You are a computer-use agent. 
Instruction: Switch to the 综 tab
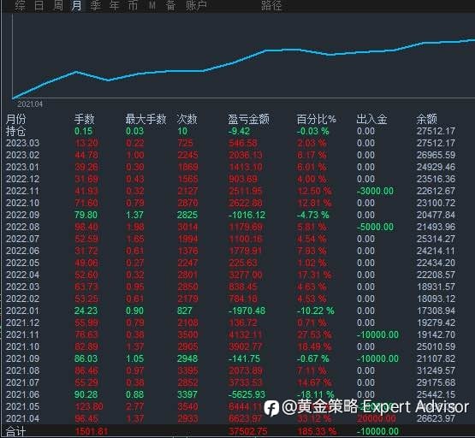coord(20,5)
